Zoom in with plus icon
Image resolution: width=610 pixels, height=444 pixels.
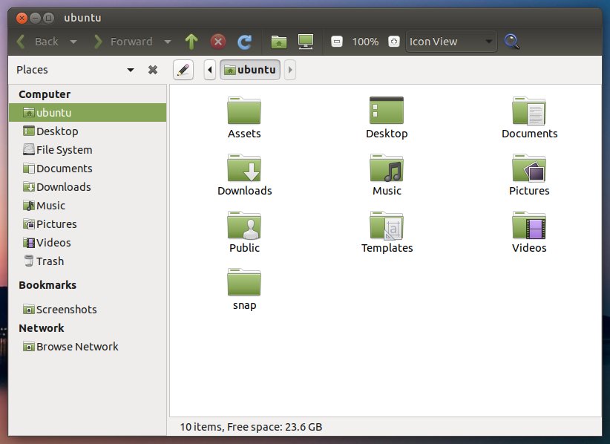[x=394, y=42]
